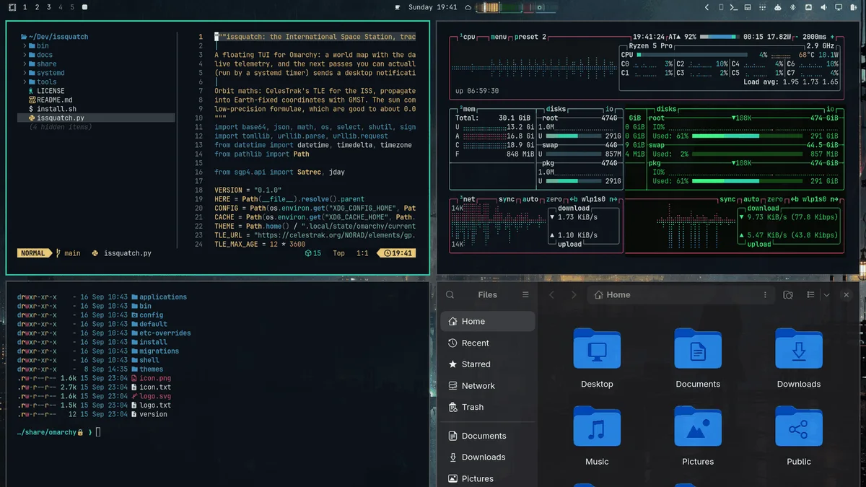Viewport: 866px width, 487px height.
Task: Go back in Files window
Action: (551, 295)
